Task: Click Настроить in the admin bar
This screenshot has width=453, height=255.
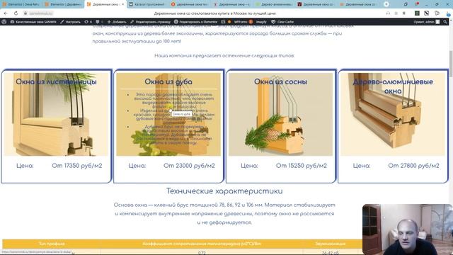Action: pyautogui.click(x=70, y=22)
